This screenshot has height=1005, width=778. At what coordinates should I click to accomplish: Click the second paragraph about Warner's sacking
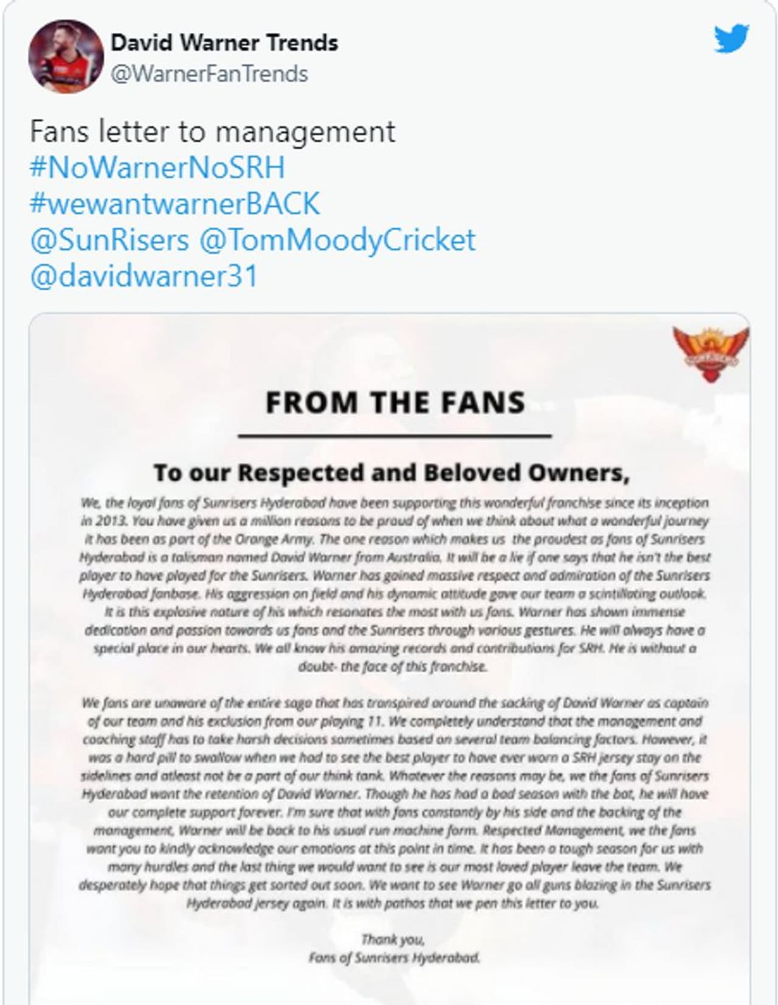tap(395, 802)
